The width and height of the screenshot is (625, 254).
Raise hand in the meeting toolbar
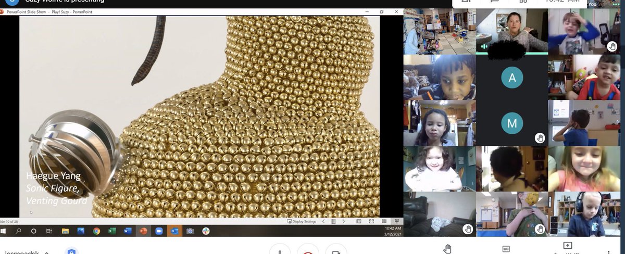[x=447, y=249]
